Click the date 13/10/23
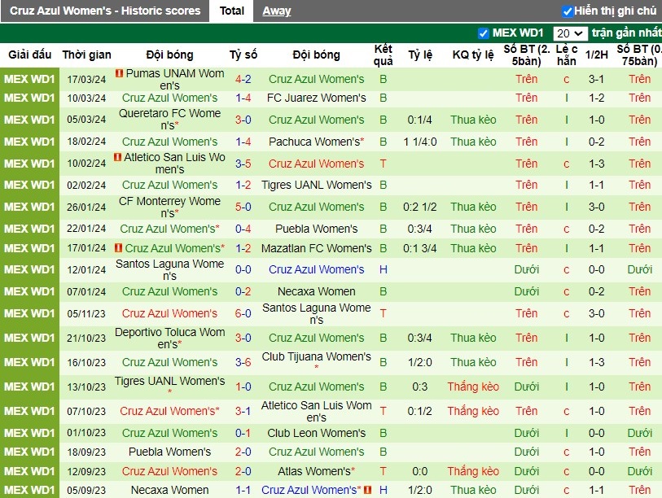The height and width of the screenshot is (498, 662). [86, 387]
